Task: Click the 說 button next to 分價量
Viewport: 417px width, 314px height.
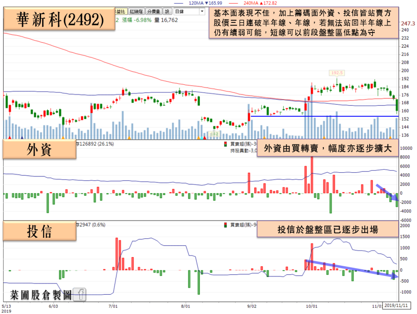Action: (167, 11)
